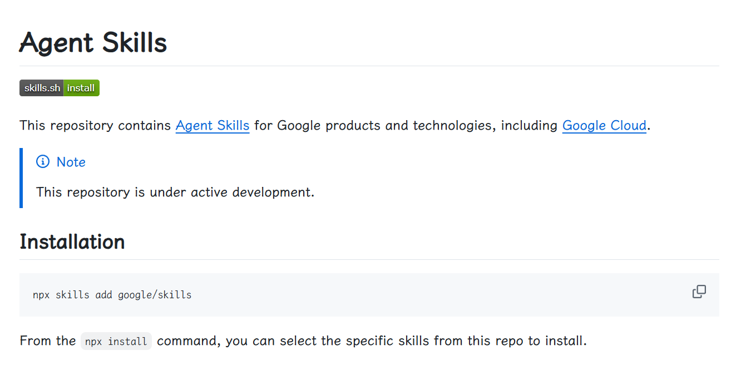Image resolution: width=741 pixels, height=370 pixels.
Task: Click the green install half of the badge
Action: (x=82, y=88)
